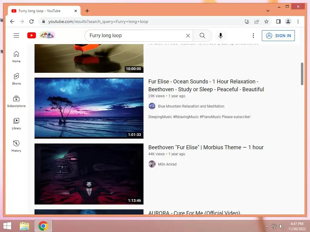
Task: Click the YouTube logo
Action: coord(31,36)
